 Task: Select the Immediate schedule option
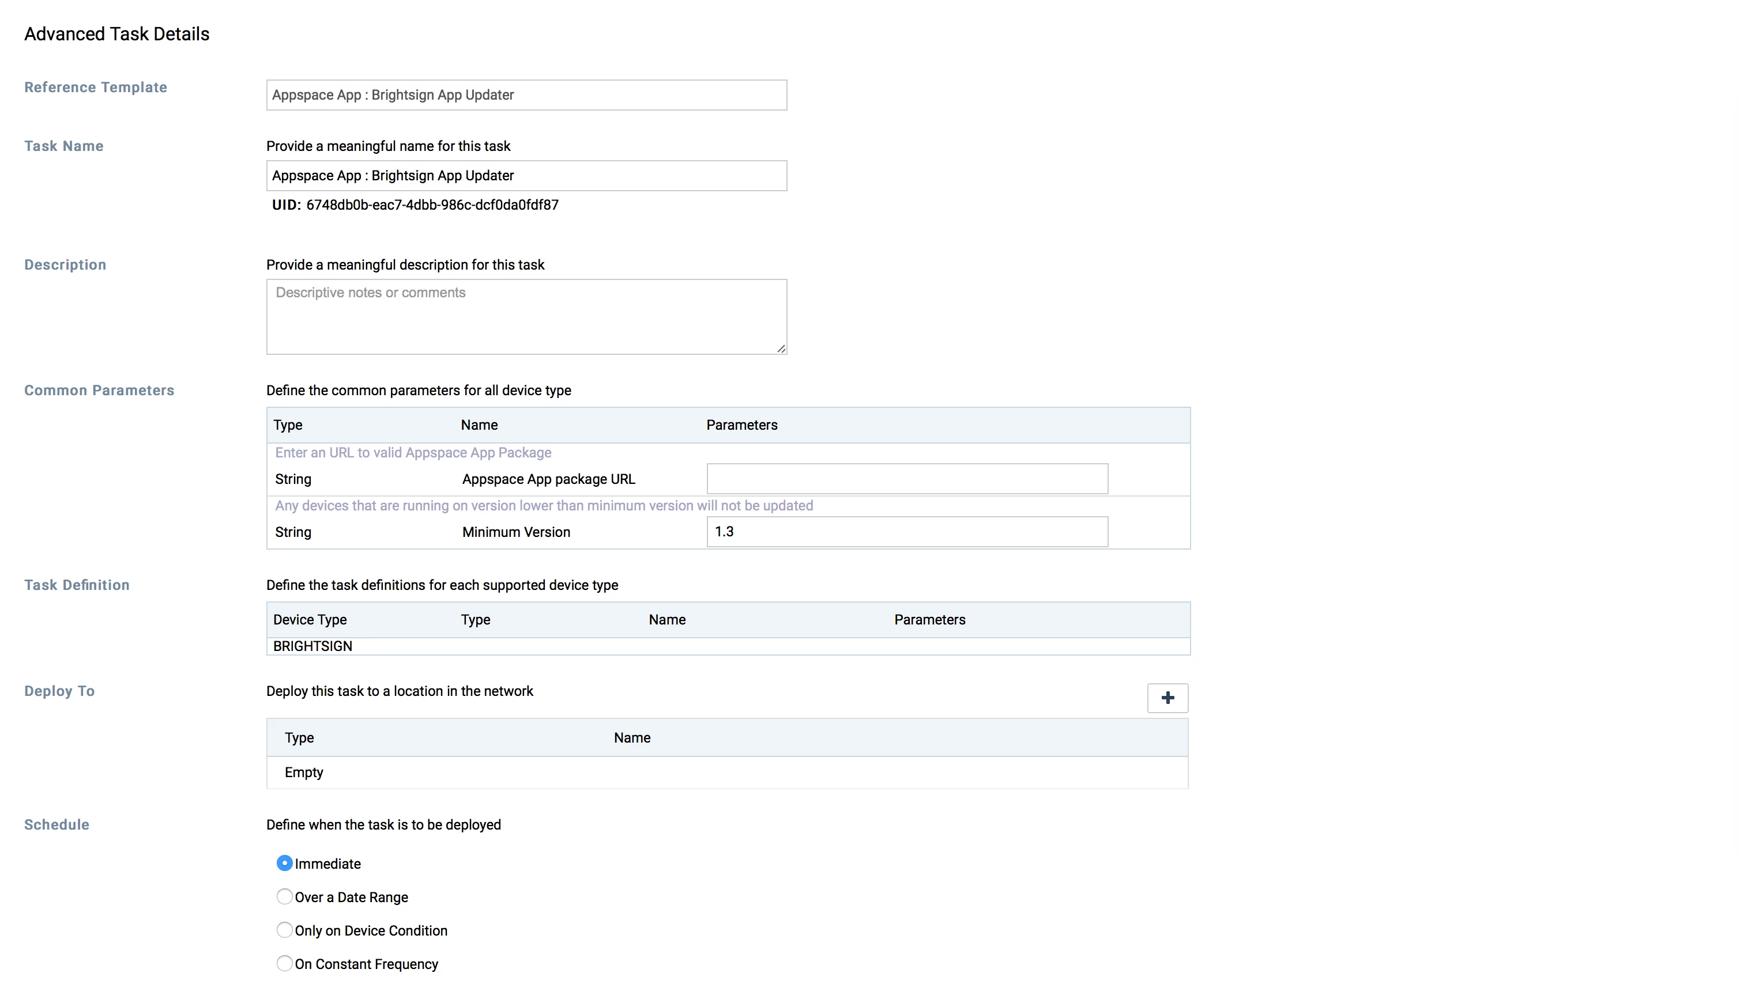284,863
